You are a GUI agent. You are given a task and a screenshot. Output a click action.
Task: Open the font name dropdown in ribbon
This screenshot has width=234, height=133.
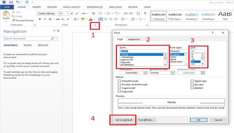[58, 13]
